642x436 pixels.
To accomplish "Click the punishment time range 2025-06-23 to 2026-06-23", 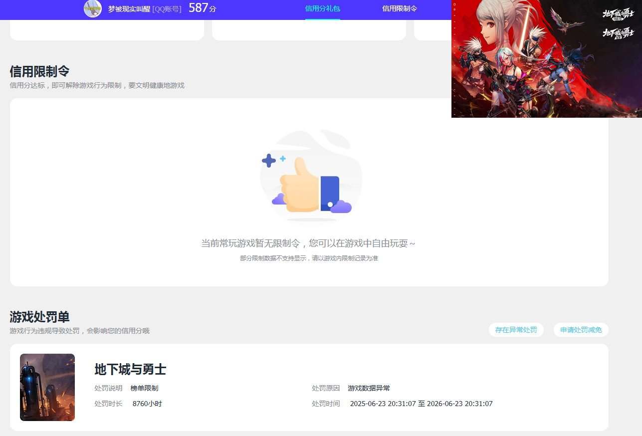I will 421,404.
